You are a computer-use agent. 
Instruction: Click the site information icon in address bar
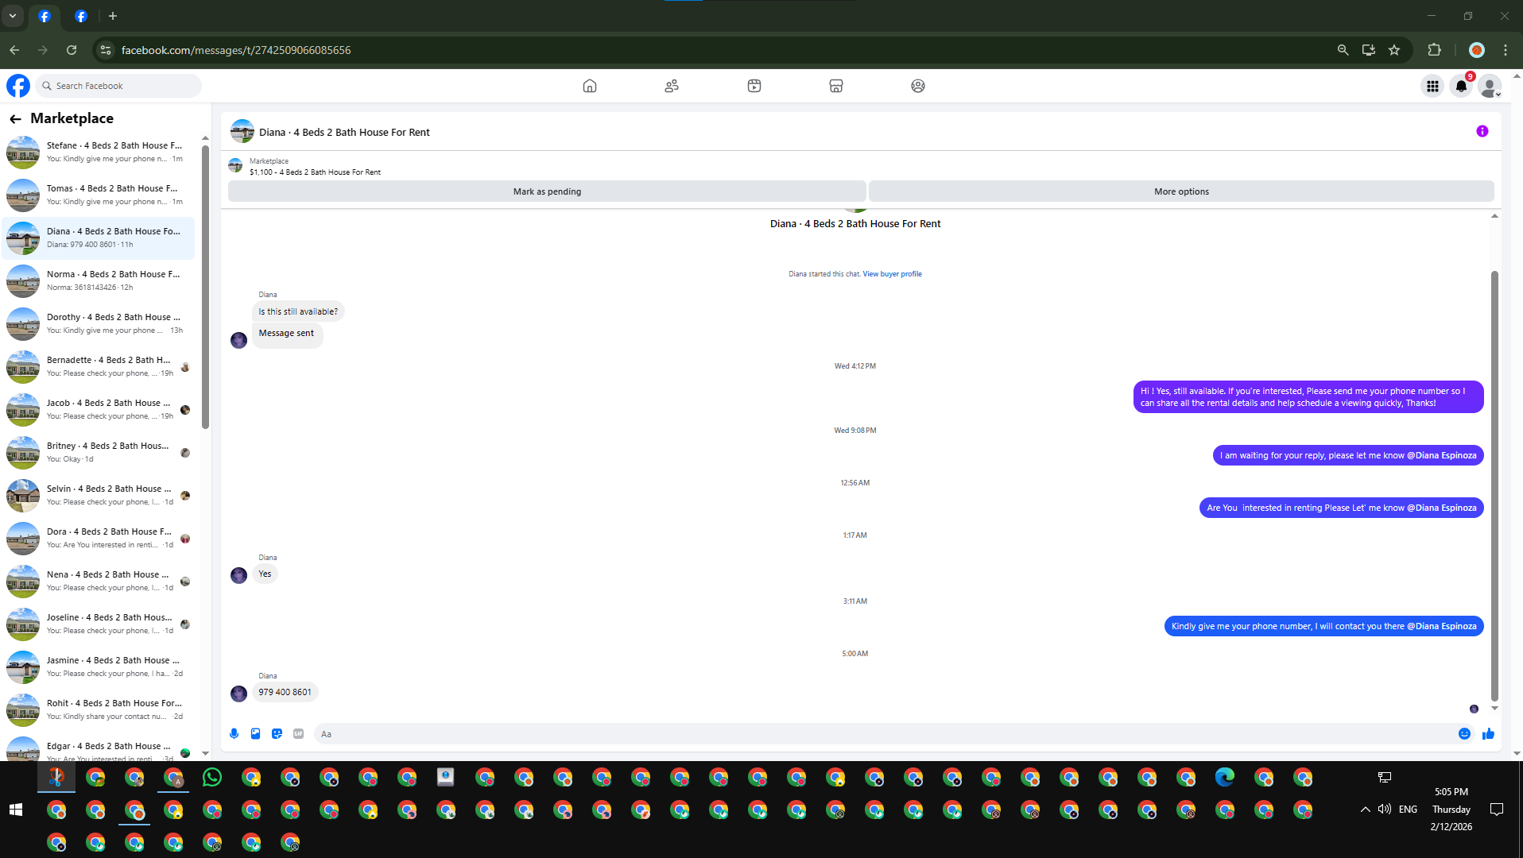click(105, 50)
